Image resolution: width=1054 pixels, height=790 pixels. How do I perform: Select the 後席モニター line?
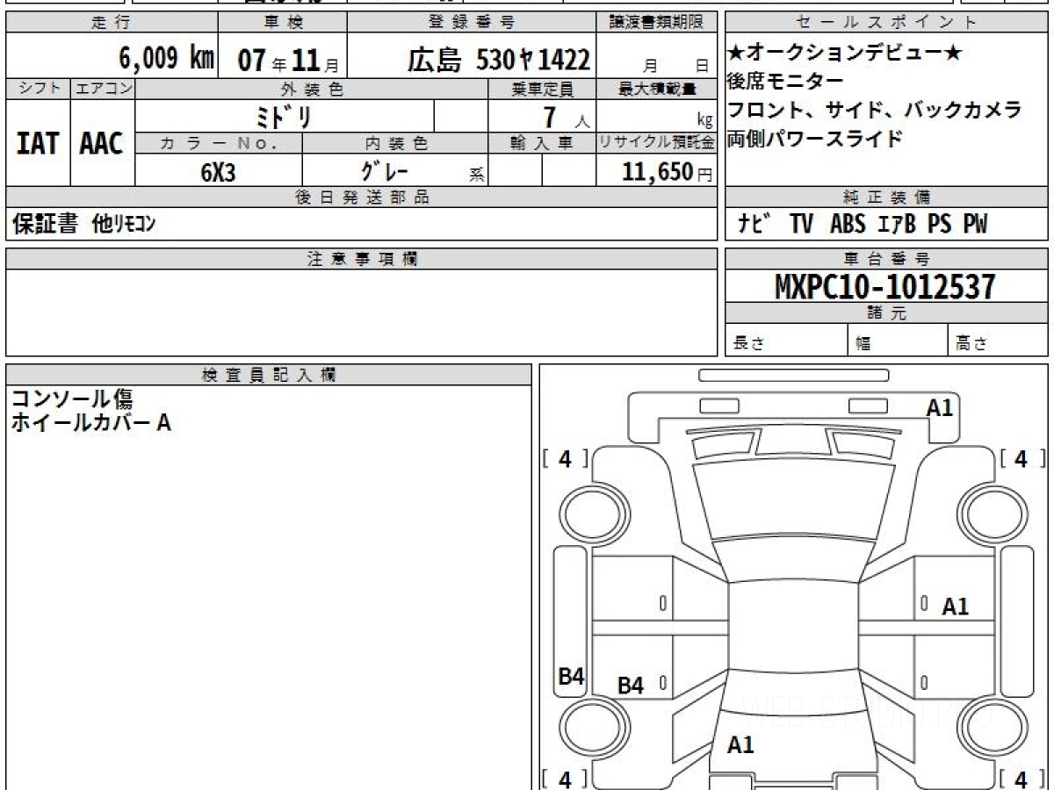785,82
